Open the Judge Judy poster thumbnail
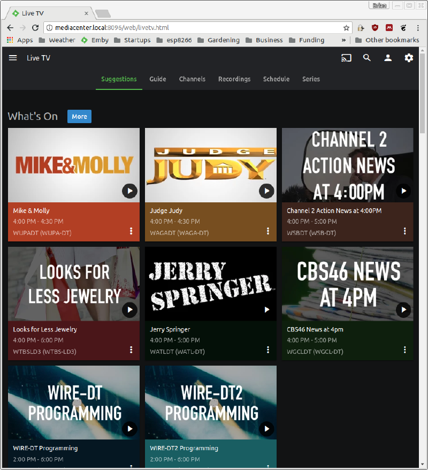 pyautogui.click(x=211, y=165)
